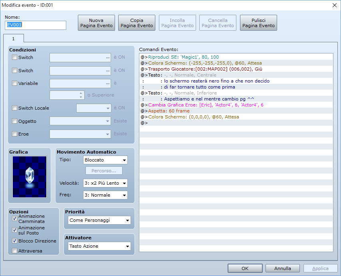The image size is (341, 276).
Task: Enable the Oggetto condition checkbox
Action: pyautogui.click(x=14, y=121)
